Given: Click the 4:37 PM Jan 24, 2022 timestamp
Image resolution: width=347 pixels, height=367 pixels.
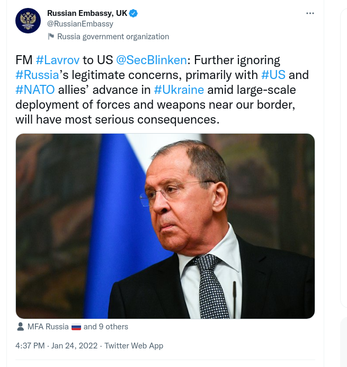Looking at the screenshot, I should pyautogui.click(x=56, y=346).
